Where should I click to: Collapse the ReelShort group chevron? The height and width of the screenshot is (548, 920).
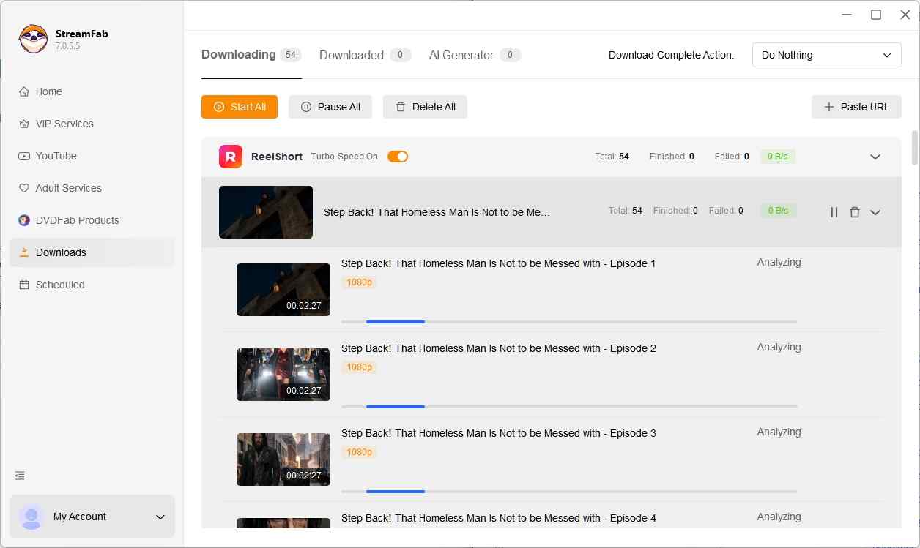point(875,157)
